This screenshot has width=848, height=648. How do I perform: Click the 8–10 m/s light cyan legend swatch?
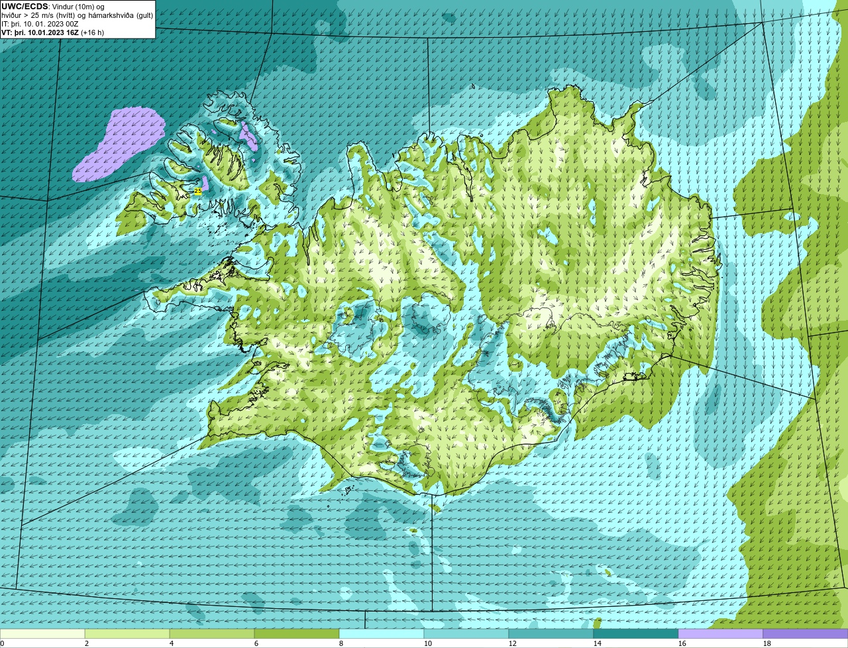point(382,633)
